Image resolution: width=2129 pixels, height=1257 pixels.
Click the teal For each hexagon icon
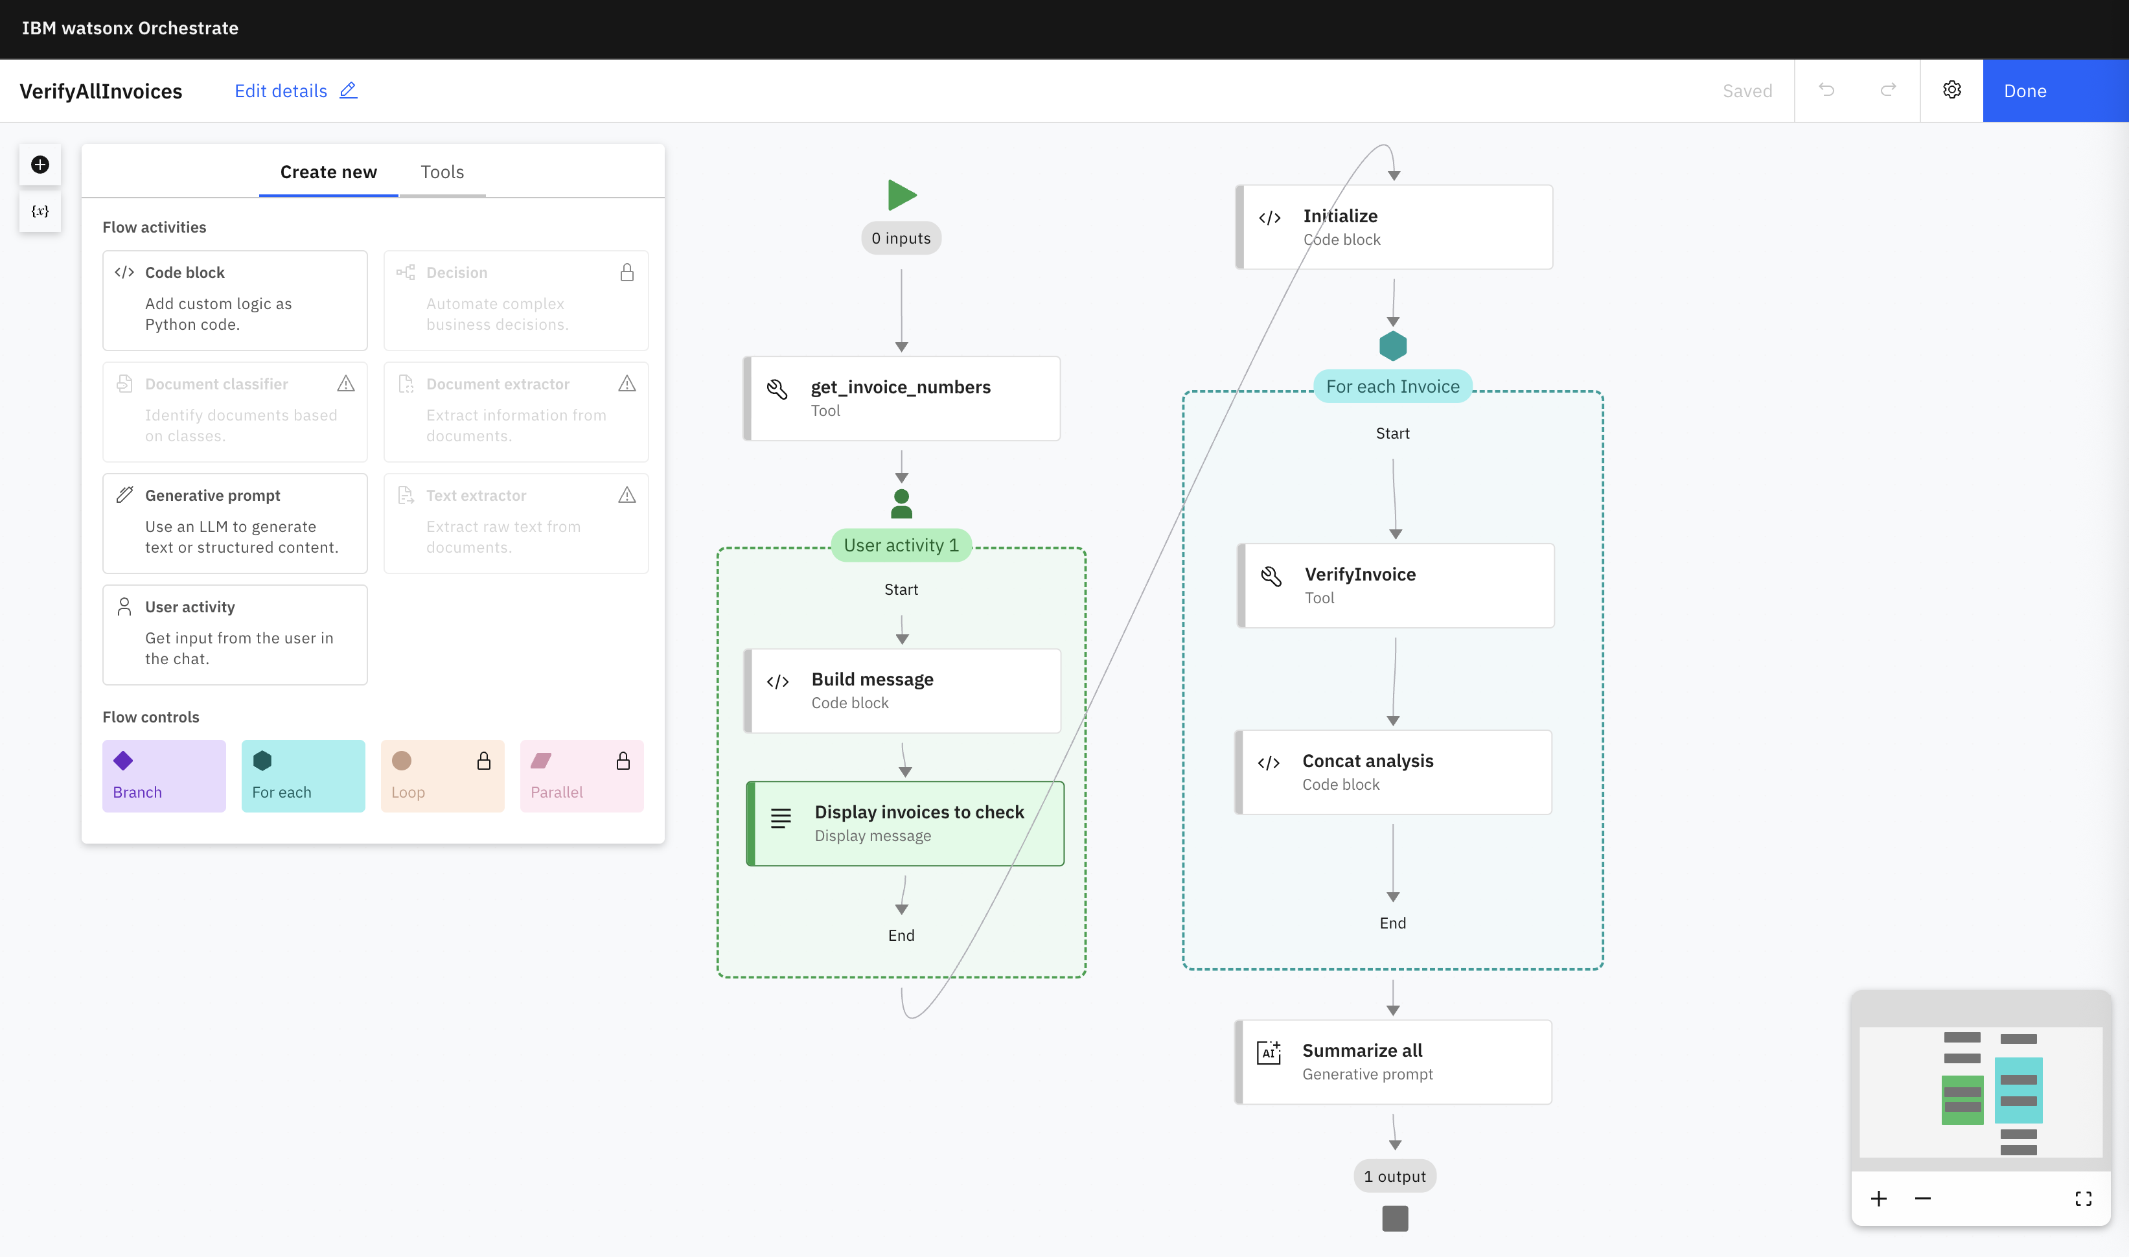pos(1392,345)
